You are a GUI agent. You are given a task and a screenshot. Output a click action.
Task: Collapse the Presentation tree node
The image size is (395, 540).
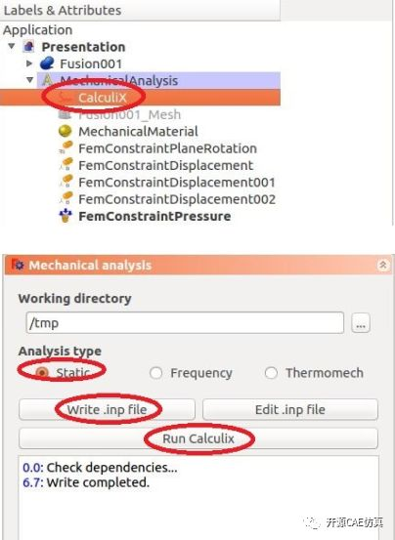tap(12, 46)
